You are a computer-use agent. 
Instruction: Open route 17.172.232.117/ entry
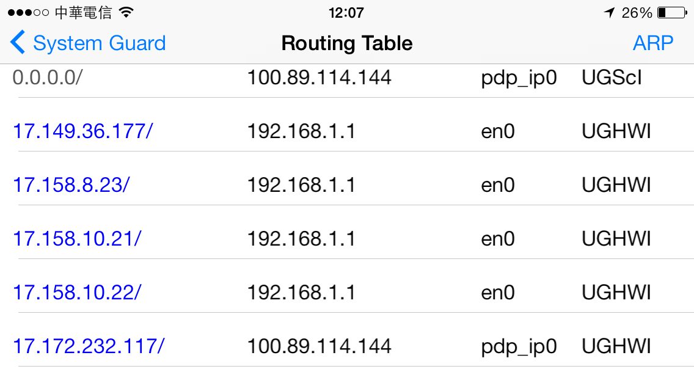89,346
